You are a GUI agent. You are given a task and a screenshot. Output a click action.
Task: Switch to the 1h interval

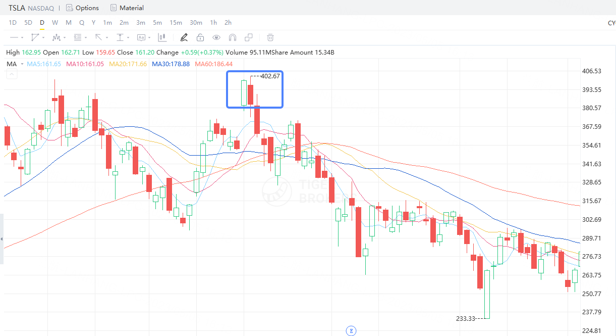[x=214, y=23]
